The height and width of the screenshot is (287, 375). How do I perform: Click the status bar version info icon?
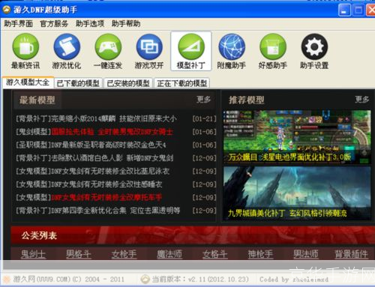145,279
